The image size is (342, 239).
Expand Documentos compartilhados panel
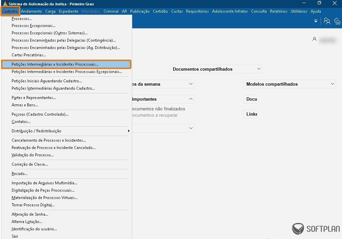259,69
